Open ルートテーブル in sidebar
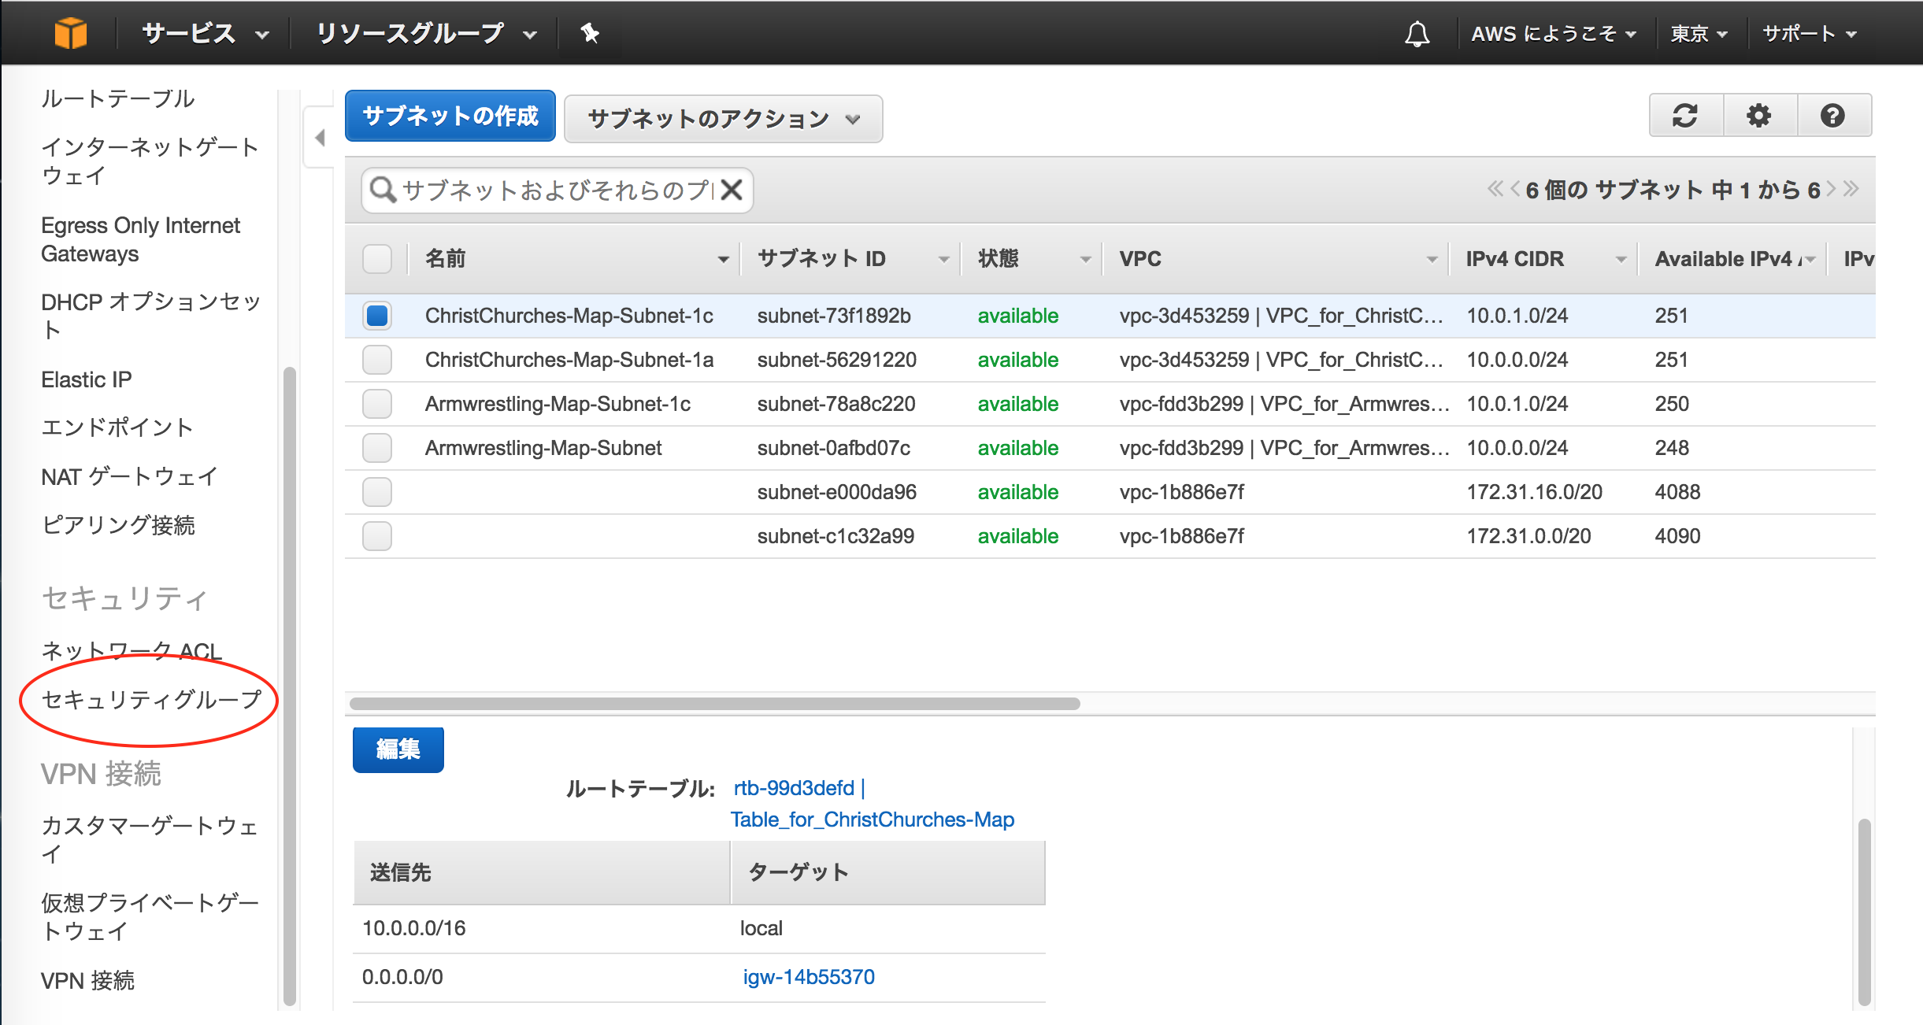This screenshot has height=1025, width=1923. [117, 98]
